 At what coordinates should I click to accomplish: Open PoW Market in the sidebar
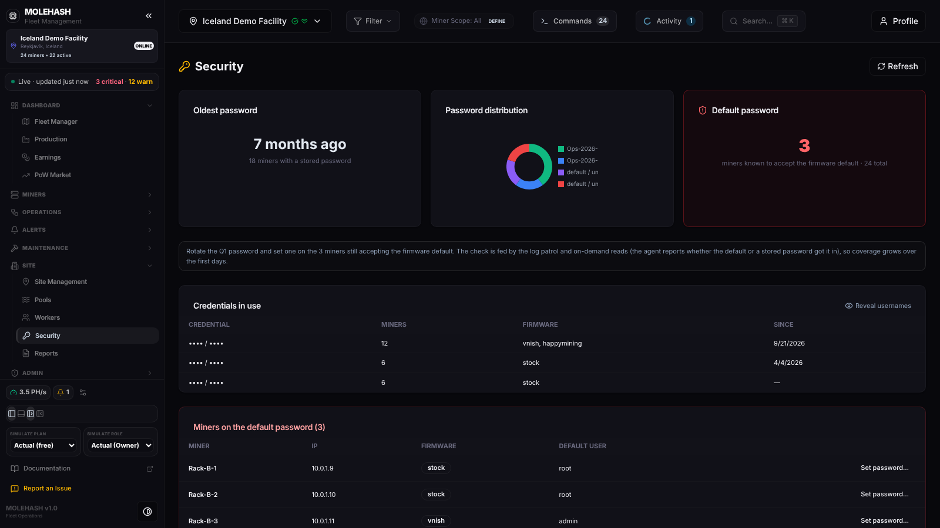(88, 175)
